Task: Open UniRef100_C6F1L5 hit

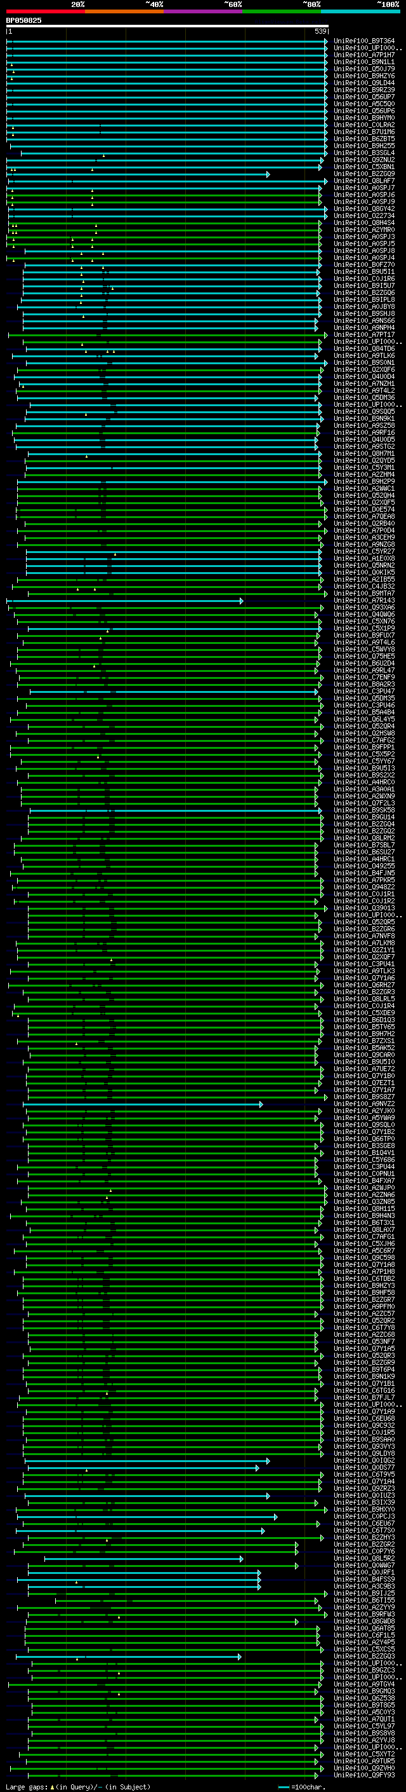Action: click(x=364, y=1635)
